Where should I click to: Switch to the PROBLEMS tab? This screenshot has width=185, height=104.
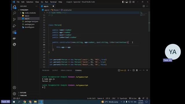pos(46,70)
